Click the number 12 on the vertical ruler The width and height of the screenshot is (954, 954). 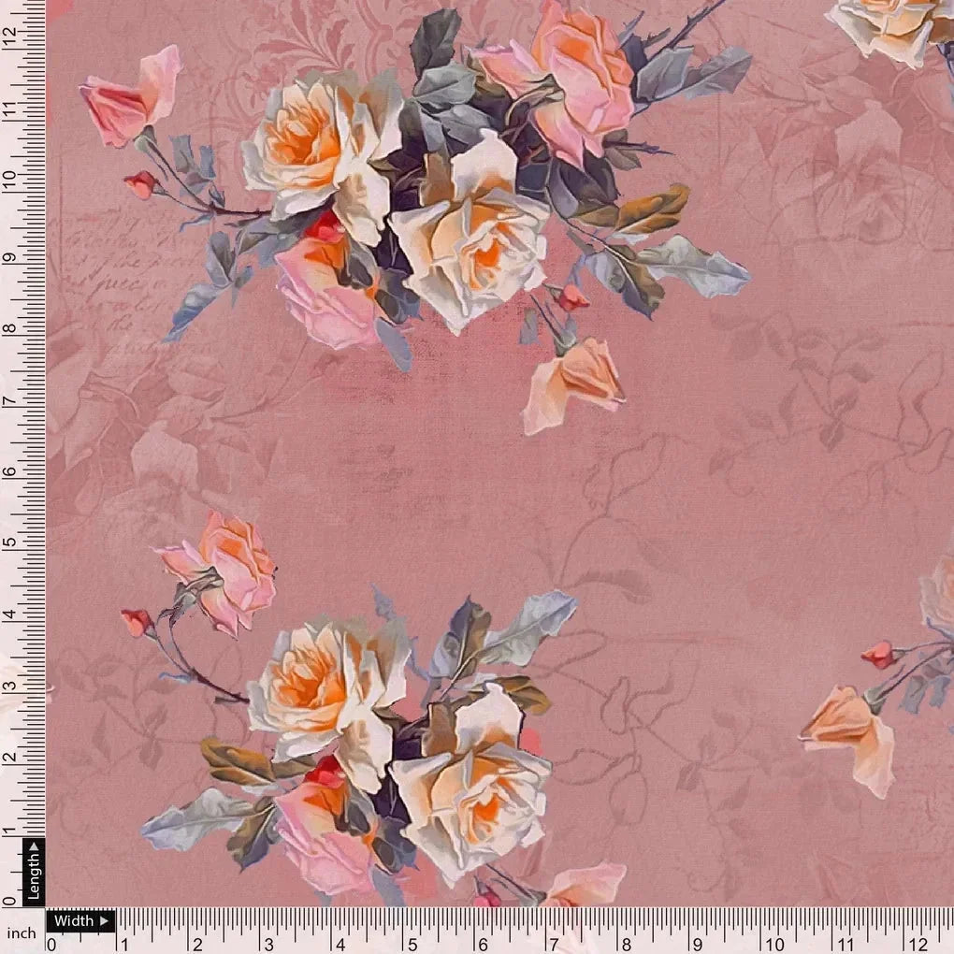10,38
